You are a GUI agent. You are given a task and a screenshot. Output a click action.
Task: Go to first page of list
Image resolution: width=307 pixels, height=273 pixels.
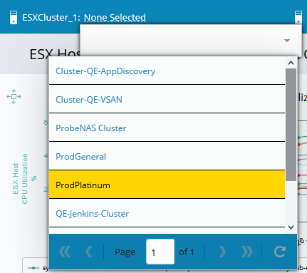65,252
